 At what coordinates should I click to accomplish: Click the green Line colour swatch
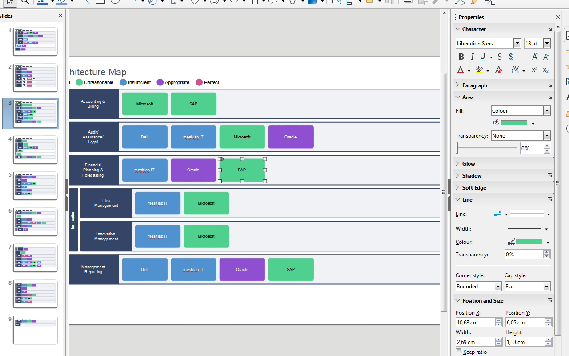click(529, 242)
